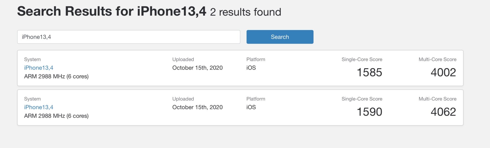Screen dimensions: 490x148
Task: Click iOS platform text on second result
Action: (x=250, y=107)
